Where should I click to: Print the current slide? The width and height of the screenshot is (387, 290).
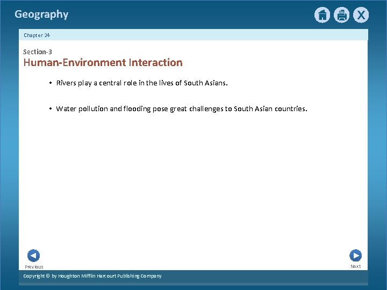[x=342, y=15]
